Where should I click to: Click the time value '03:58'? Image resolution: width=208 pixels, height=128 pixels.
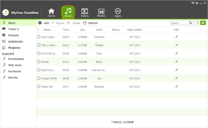point(66,53)
